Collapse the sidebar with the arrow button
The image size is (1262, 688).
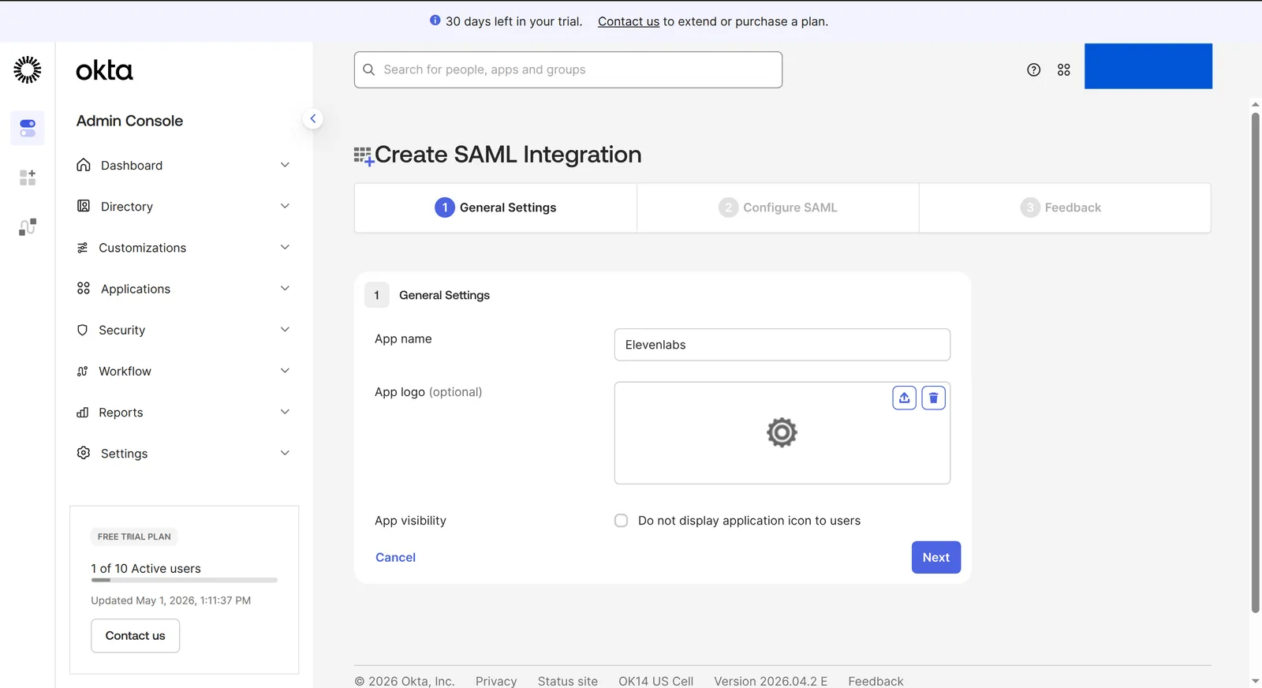point(313,119)
